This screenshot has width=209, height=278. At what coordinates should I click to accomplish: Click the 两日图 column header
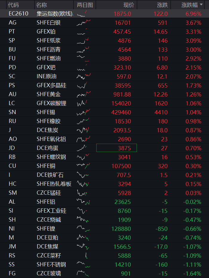[x=85, y=5]
